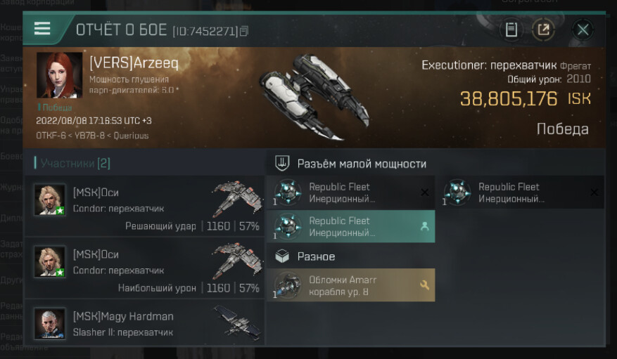The image size is (617, 359).
Task: Copy the battle report ID with the clipboard icon
Action: 244,31
